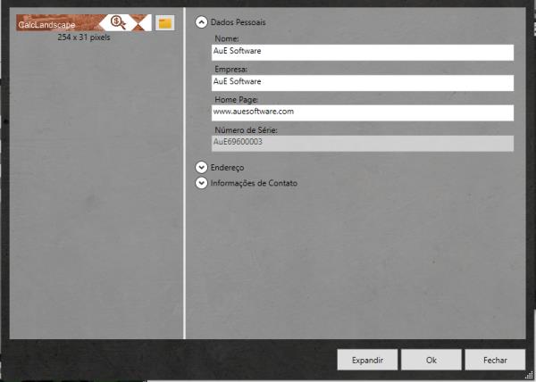Viewport: 536px width, 382px height.
Task: Click the disabled Número de Série field
Action: pos(362,143)
